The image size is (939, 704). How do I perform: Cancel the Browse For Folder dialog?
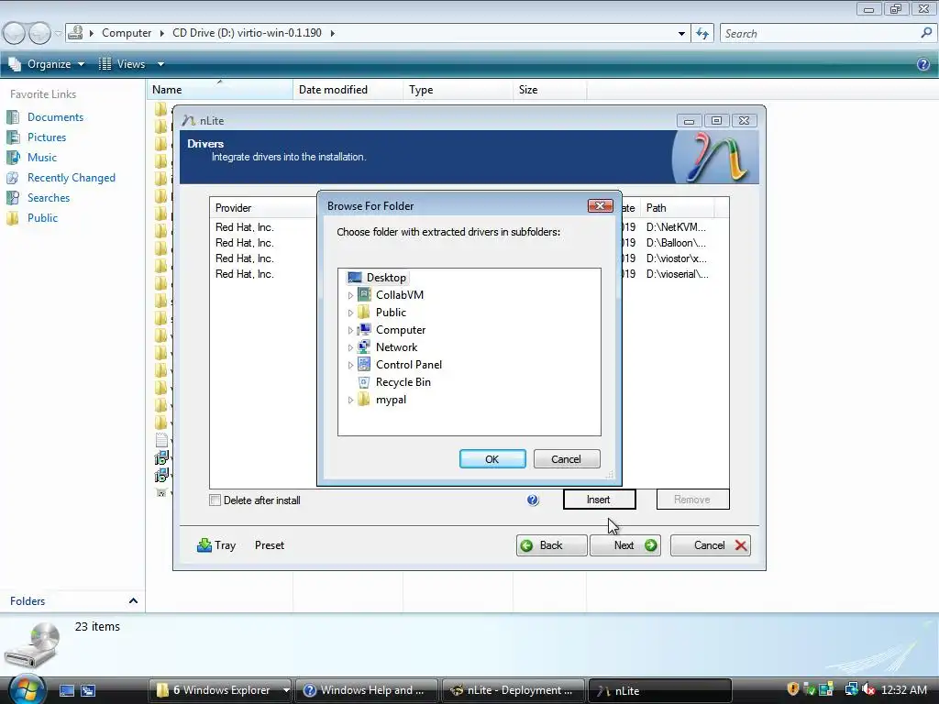pyautogui.click(x=567, y=459)
